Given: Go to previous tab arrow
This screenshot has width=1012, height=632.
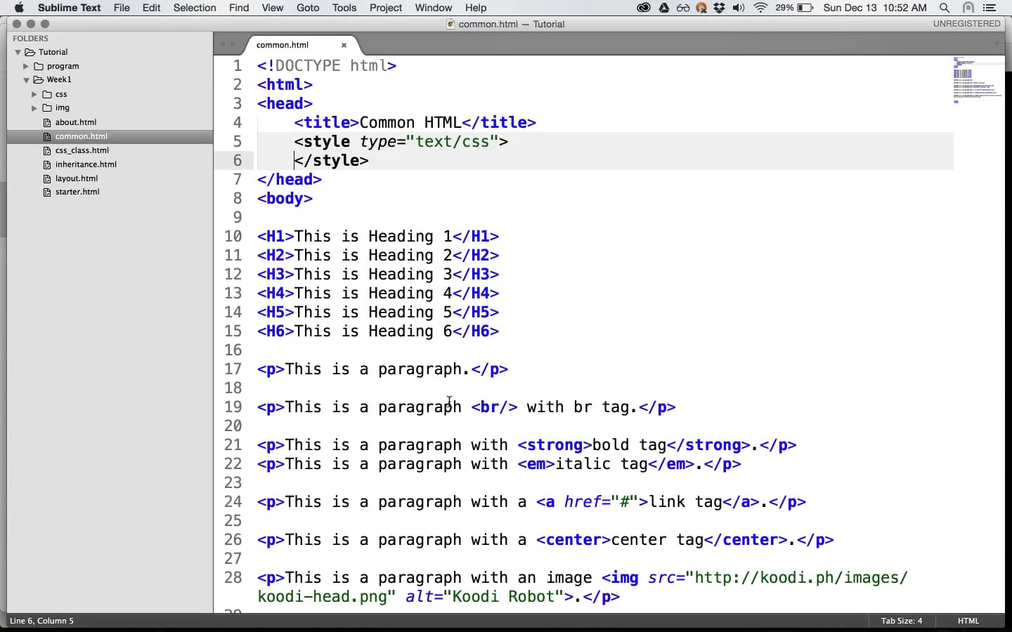Looking at the screenshot, I should coord(223,44).
